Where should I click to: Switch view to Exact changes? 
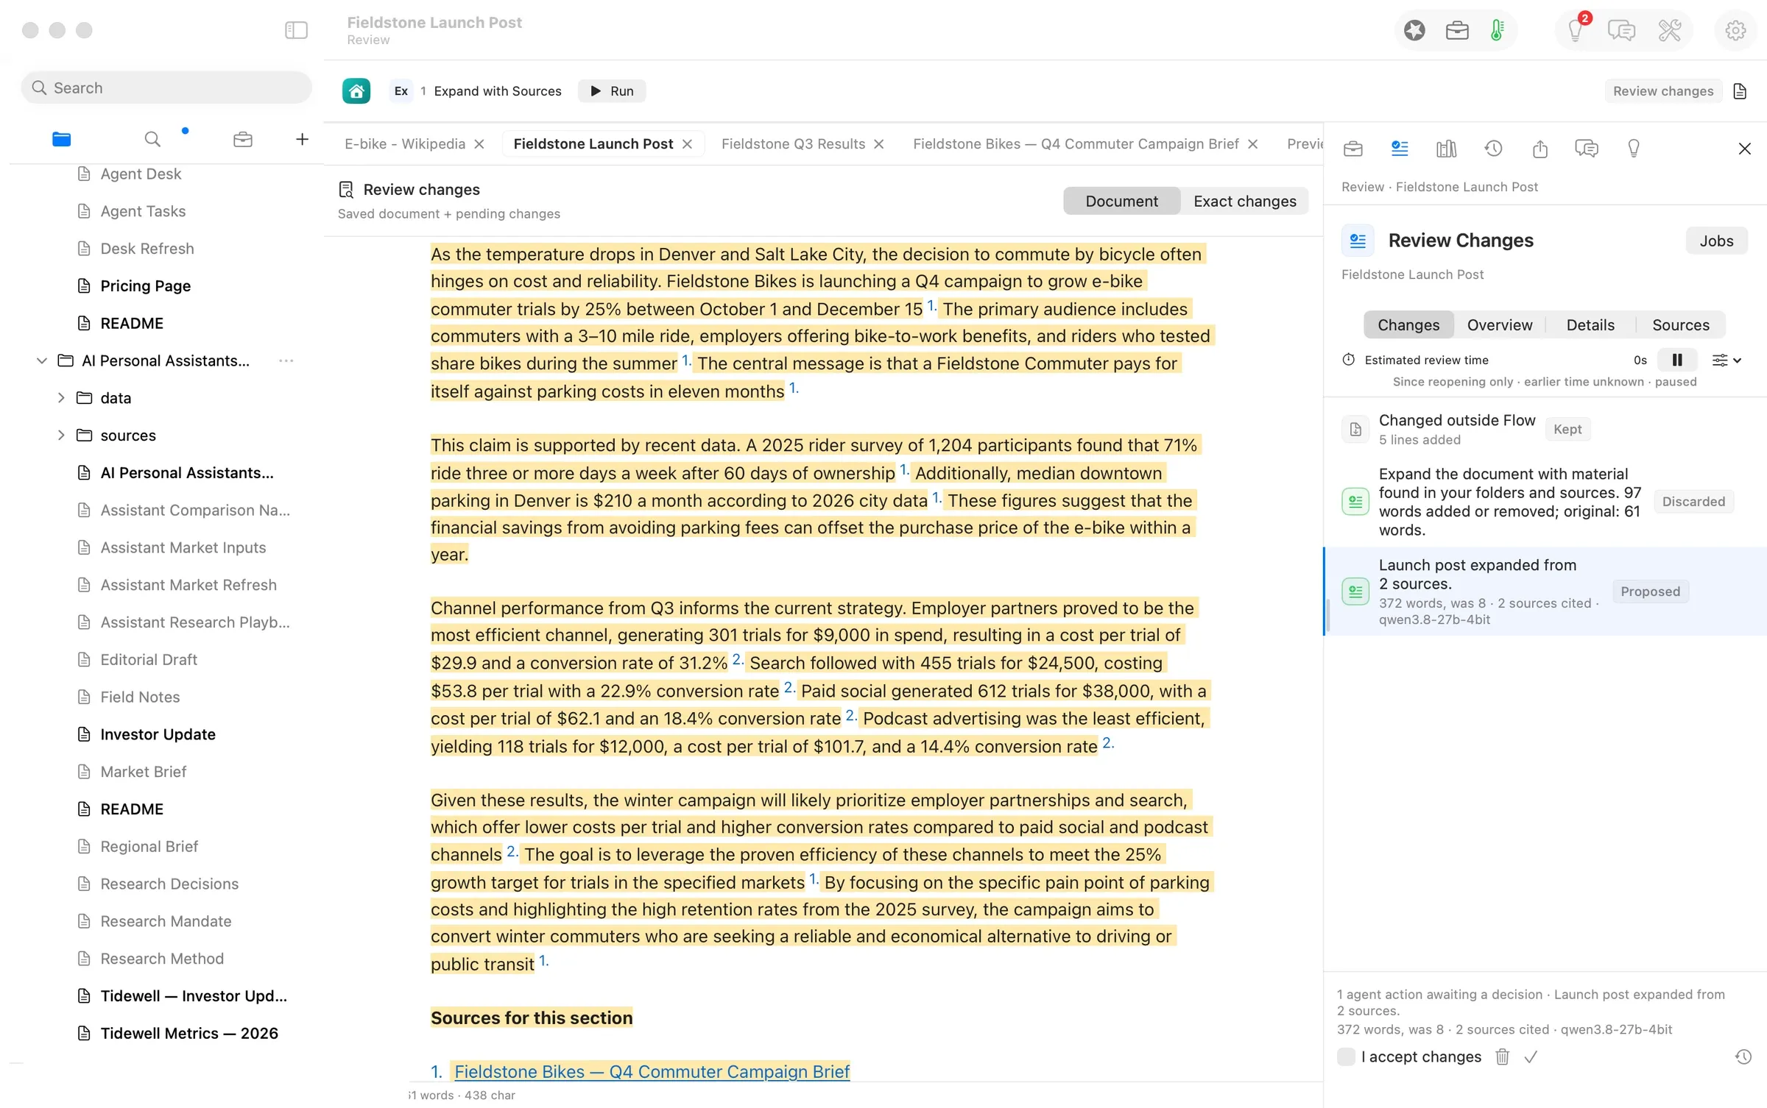tap(1244, 201)
